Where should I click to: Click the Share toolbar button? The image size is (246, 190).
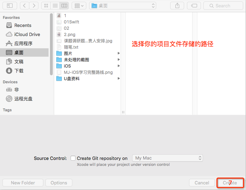tap(177, 6)
